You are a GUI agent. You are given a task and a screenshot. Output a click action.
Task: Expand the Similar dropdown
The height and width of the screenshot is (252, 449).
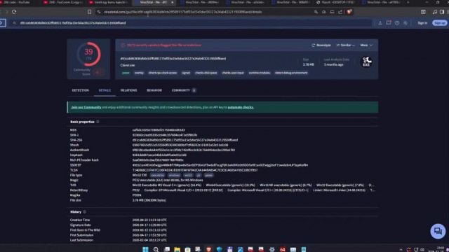pyautogui.click(x=346, y=45)
